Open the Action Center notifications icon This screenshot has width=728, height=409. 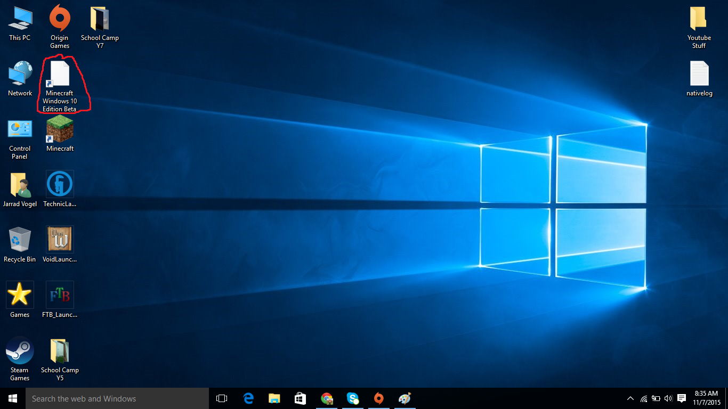(681, 398)
